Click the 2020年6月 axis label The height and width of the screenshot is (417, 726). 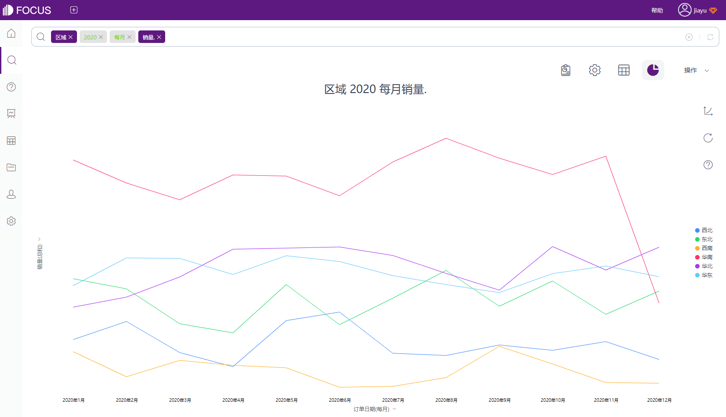click(x=340, y=400)
